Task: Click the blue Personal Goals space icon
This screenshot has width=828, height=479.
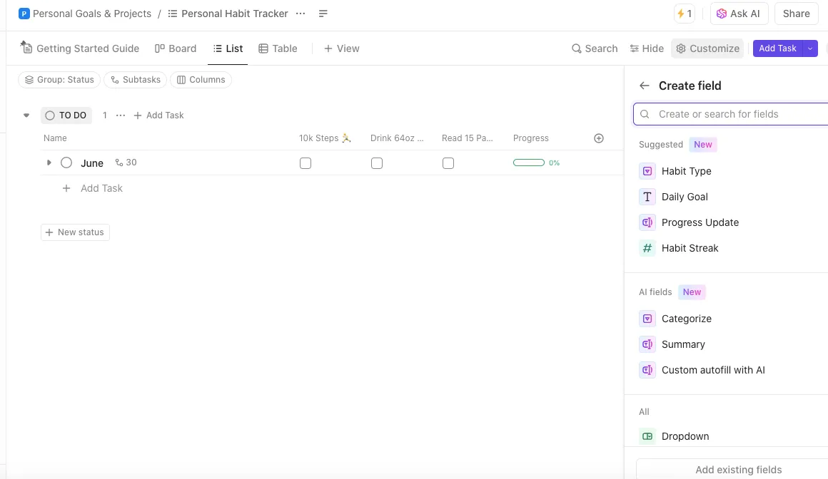Action: coord(24,14)
